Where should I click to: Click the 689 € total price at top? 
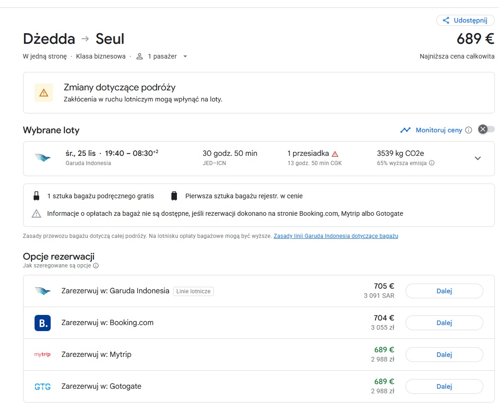[476, 39]
